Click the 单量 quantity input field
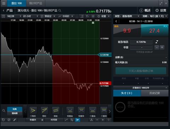This screenshot has height=129, width=170. pyautogui.click(x=141, y=48)
